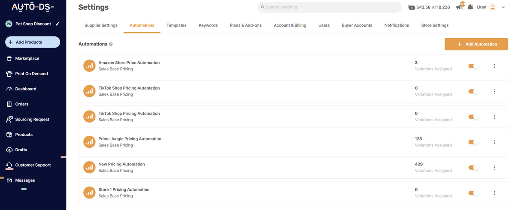Open the more-options menu for Amazon Store Price Automation
Viewport: 515px width, 210px height.
[x=494, y=66]
